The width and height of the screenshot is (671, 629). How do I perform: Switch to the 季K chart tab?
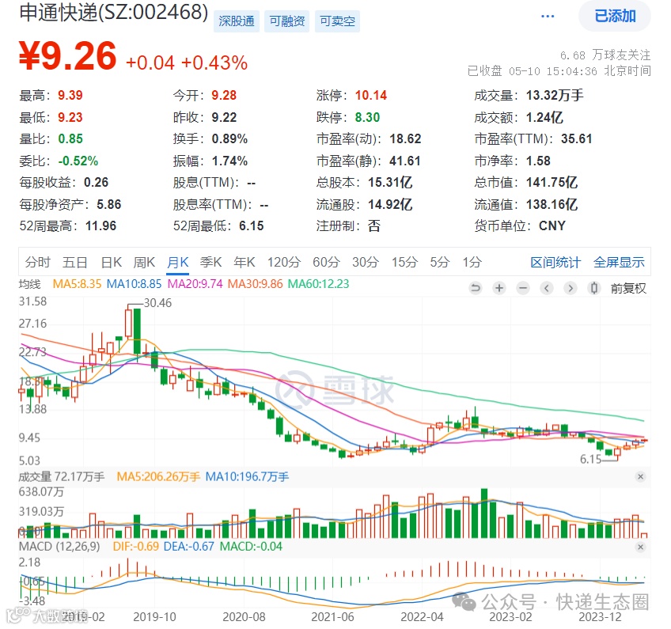pos(211,262)
